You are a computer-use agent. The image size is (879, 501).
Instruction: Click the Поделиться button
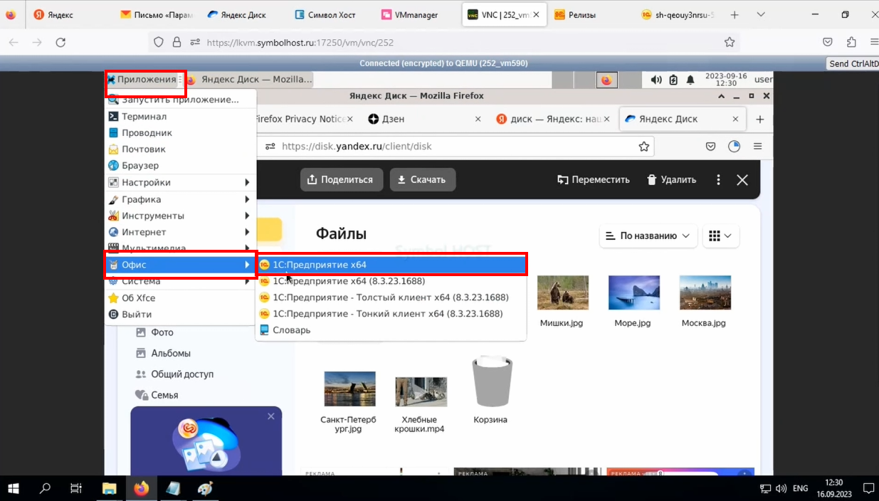pyautogui.click(x=342, y=179)
